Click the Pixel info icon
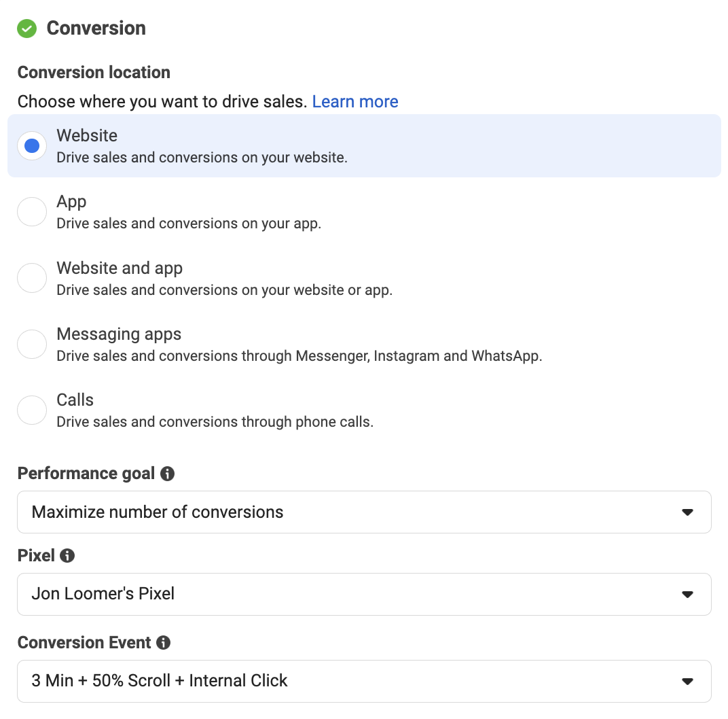 (x=67, y=555)
